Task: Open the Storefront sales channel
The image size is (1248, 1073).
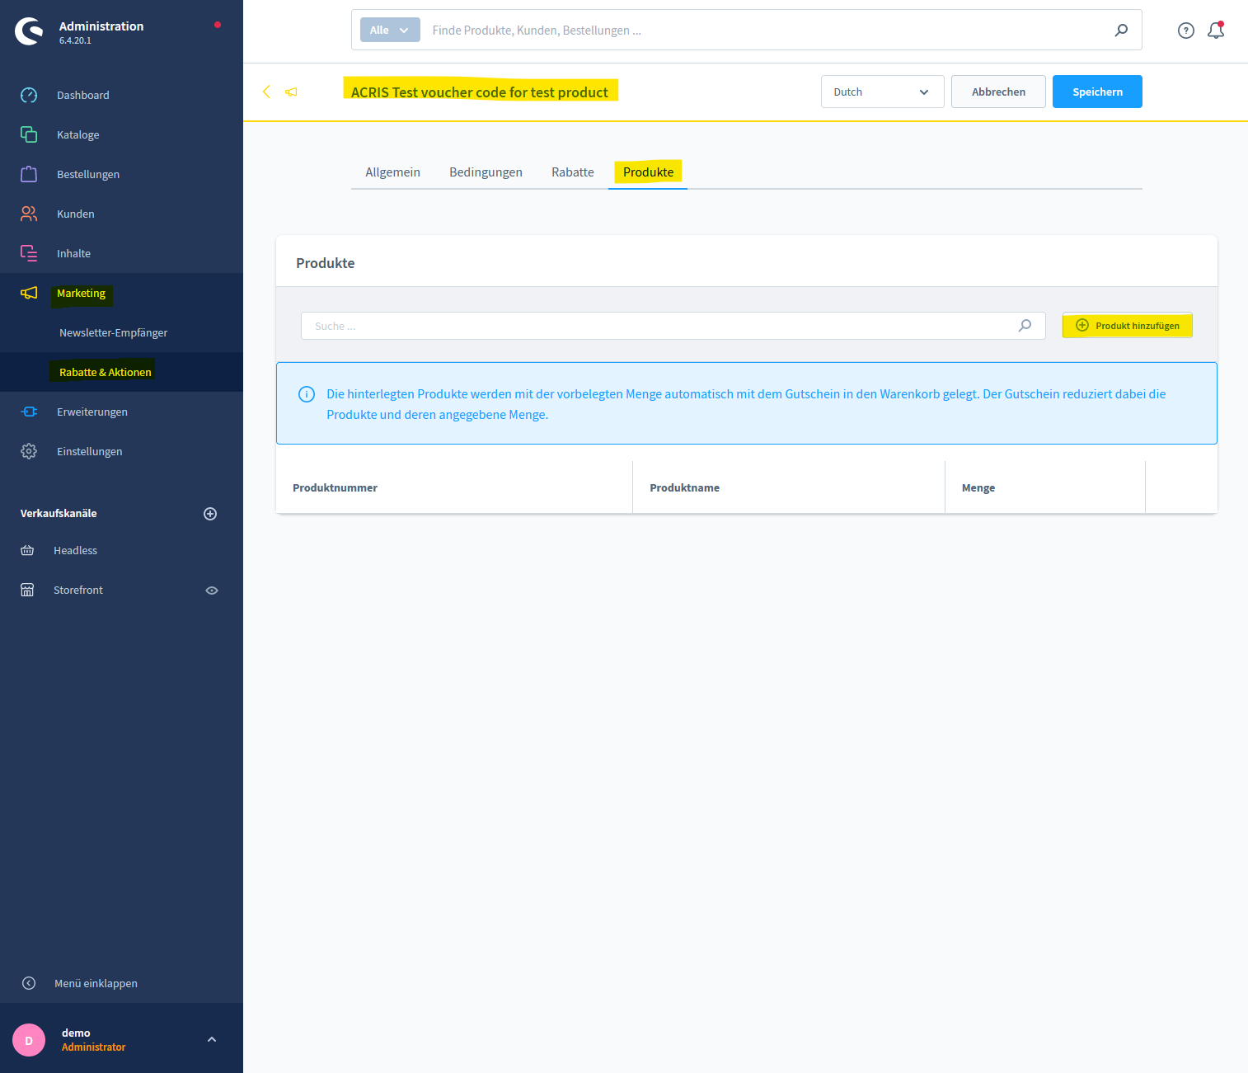Action: (78, 590)
